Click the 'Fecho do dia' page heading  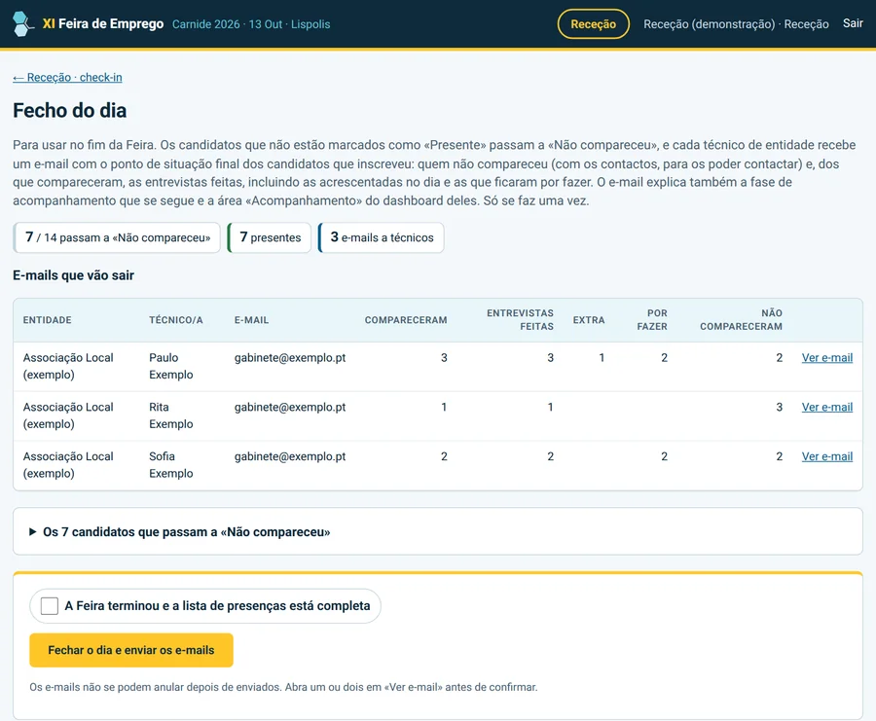coord(70,111)
